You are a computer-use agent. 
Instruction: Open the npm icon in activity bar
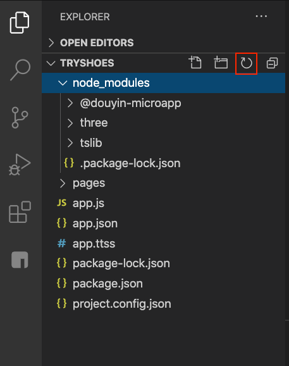click(20, 260)
